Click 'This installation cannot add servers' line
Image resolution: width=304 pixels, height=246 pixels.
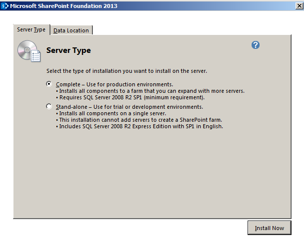pyautogui.click(x=139, y=120)
